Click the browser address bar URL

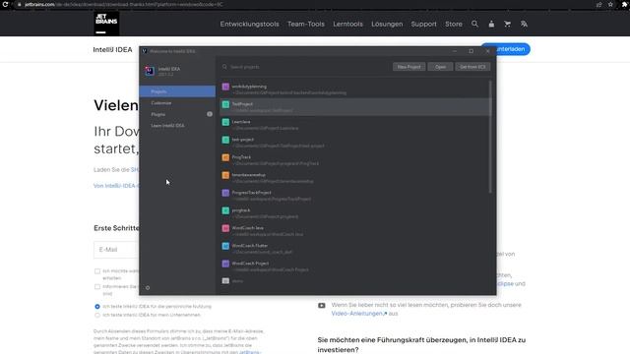coord(123,4)
